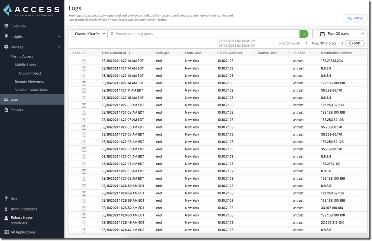This screenshot has width=372, height=241.
Task: Click the 602,127 results count
Action: tap(289, 43)
